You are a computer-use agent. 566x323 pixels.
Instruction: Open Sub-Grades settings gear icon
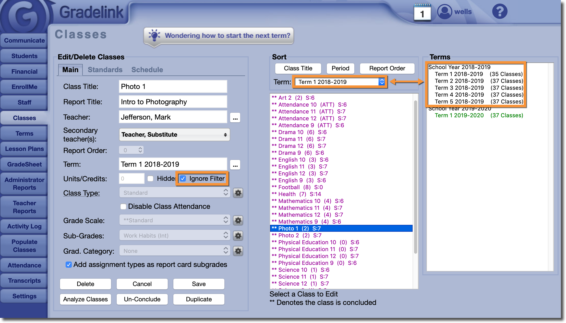[238, 236]
